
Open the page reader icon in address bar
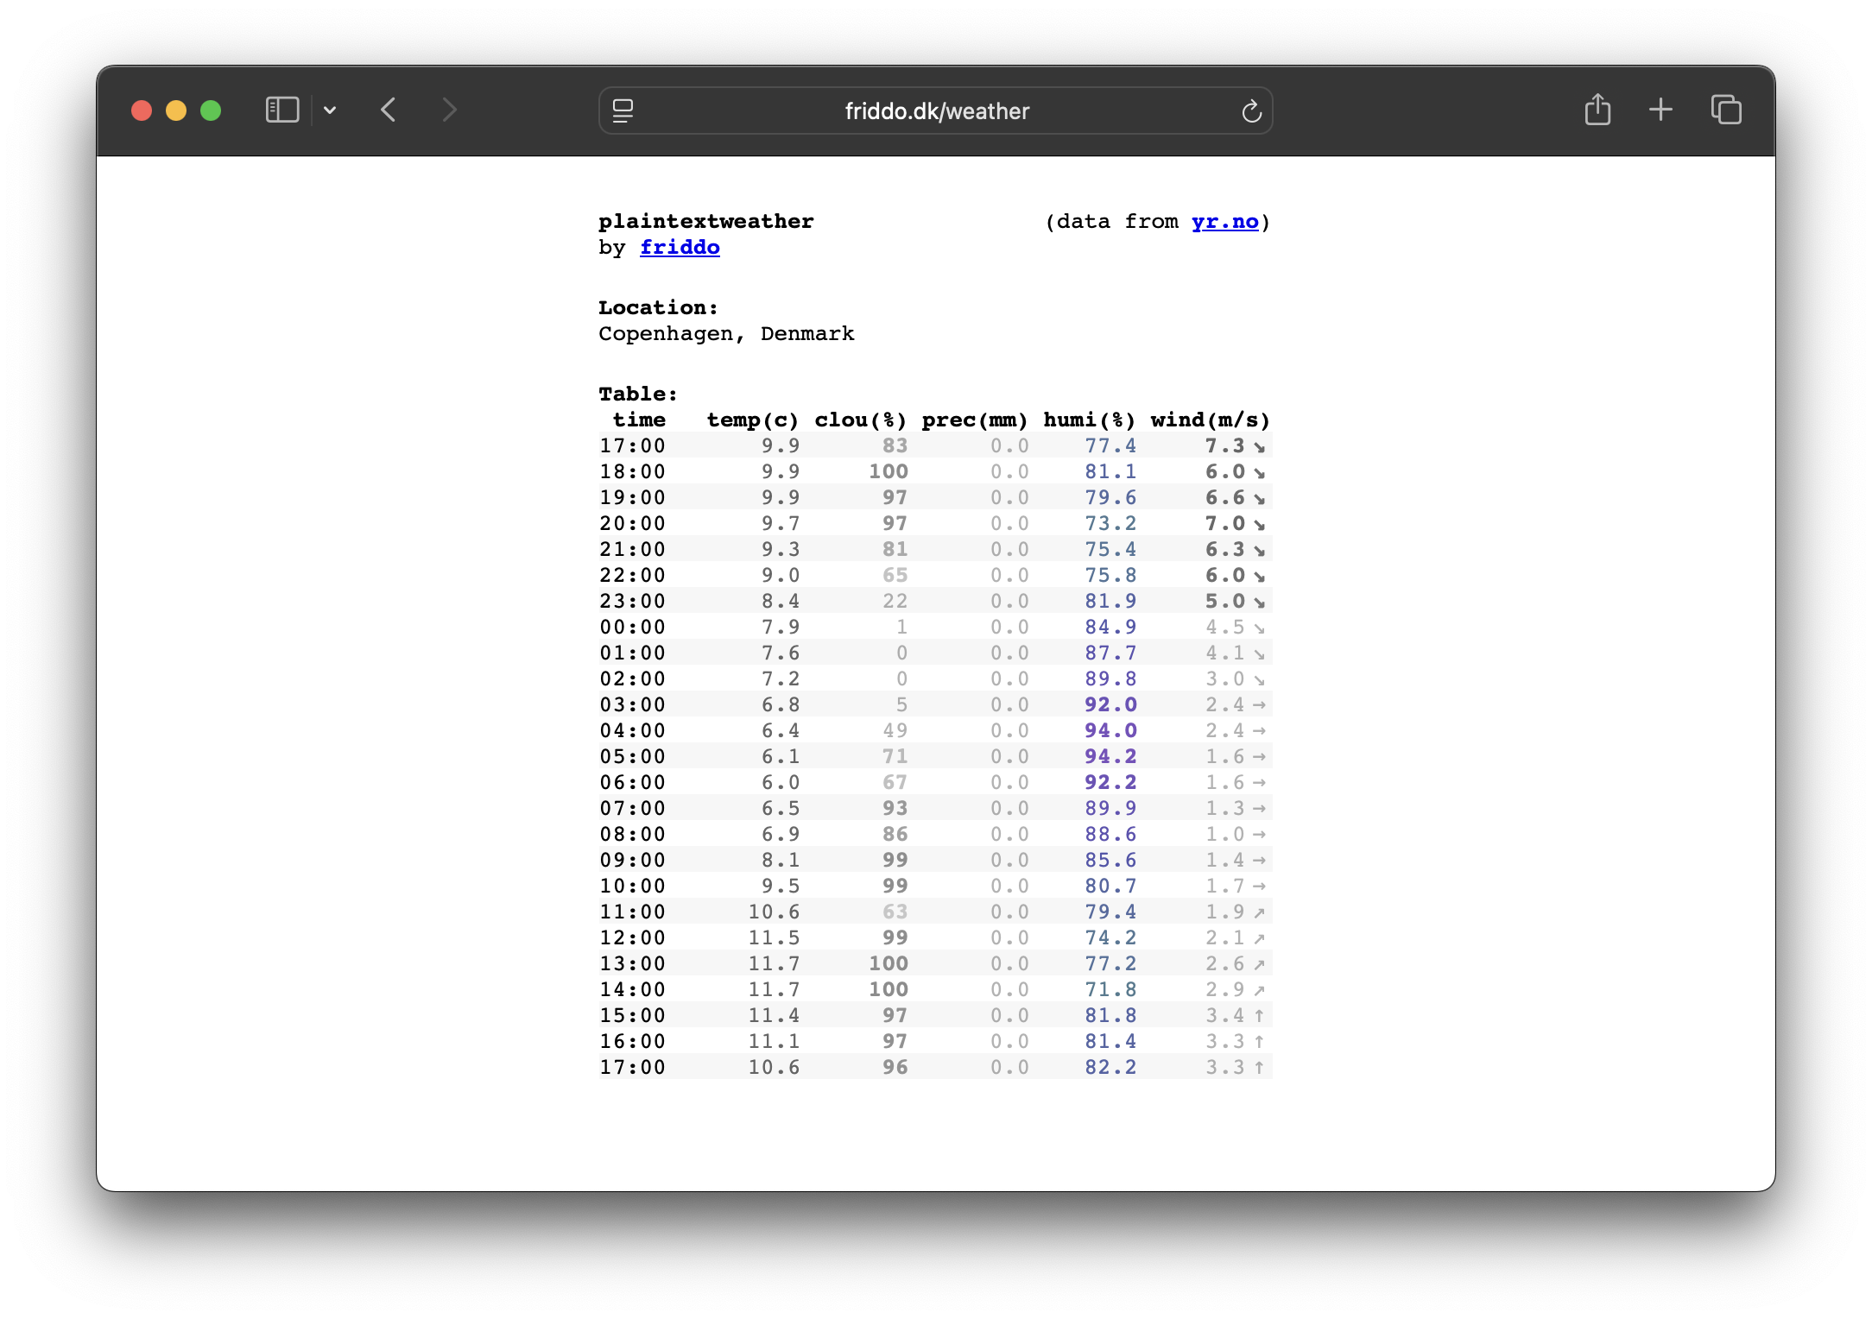point(623,110)
